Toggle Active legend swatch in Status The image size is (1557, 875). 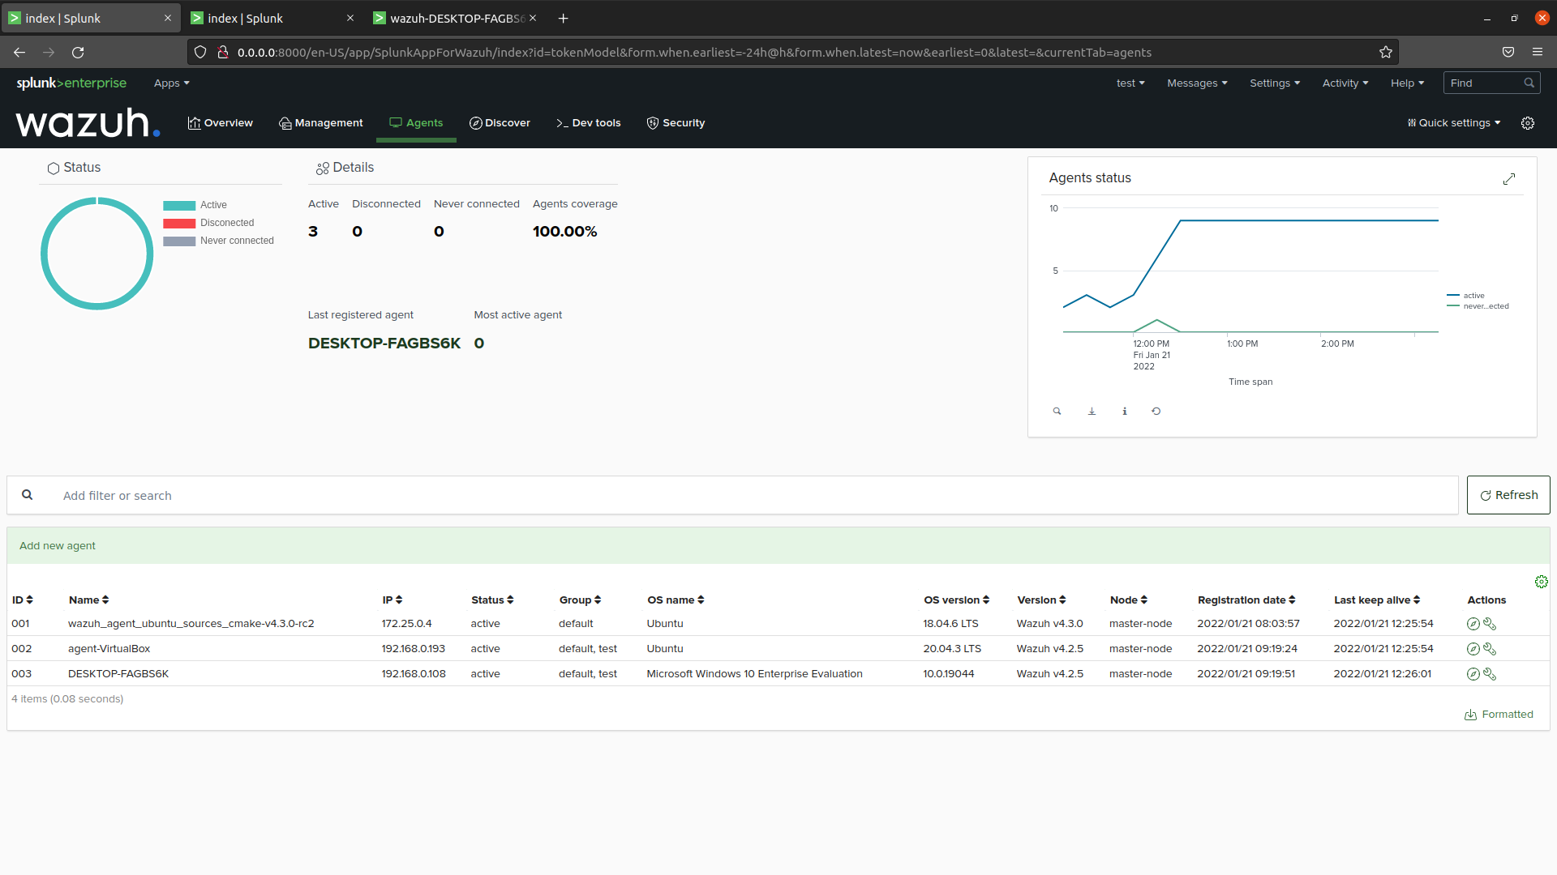(x=179, y=206)
